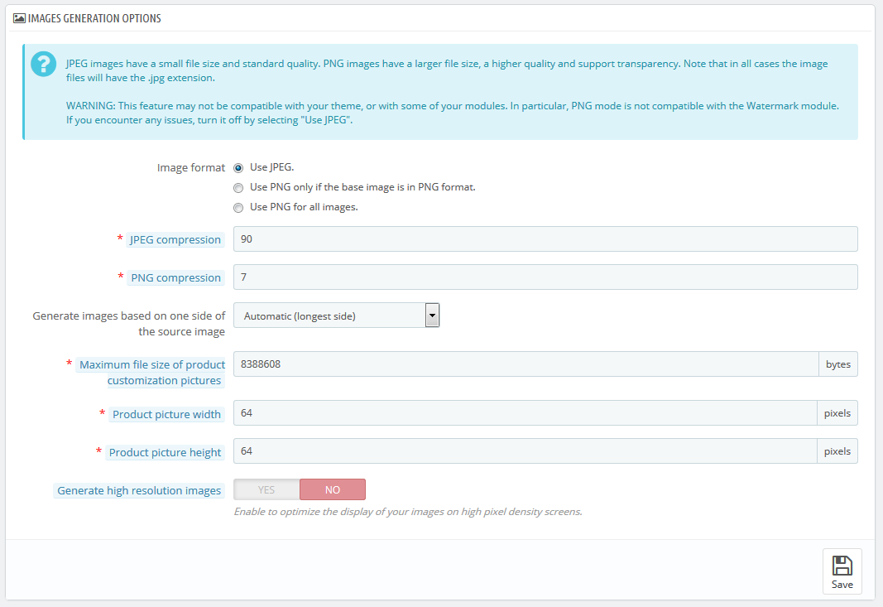
Task: Focus the PNG compression field
Action: coord(545,277)
